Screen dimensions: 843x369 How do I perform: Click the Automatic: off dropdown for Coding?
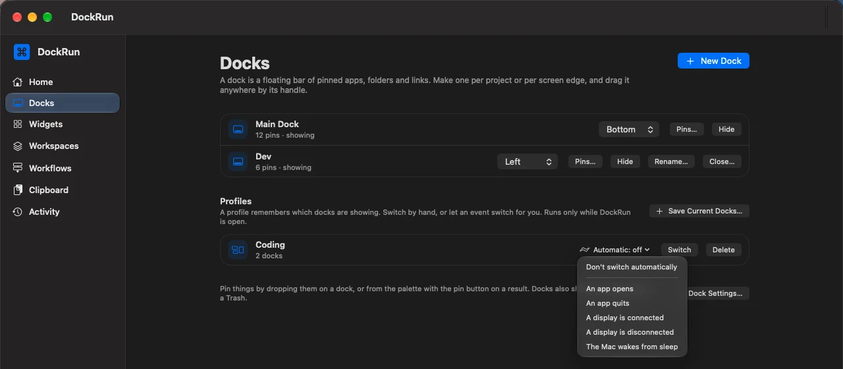615,250
